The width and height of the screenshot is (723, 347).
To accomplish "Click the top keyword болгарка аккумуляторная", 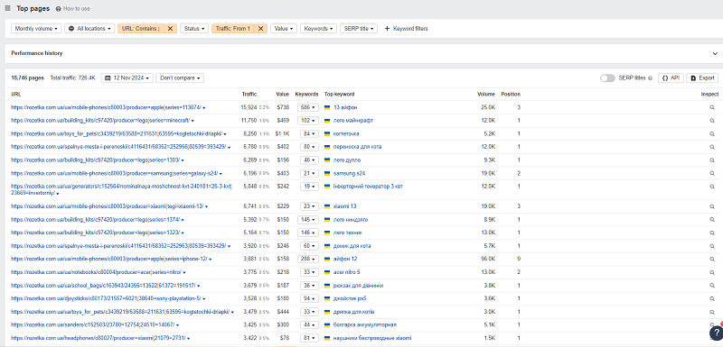I will click(x=365, y=325).
